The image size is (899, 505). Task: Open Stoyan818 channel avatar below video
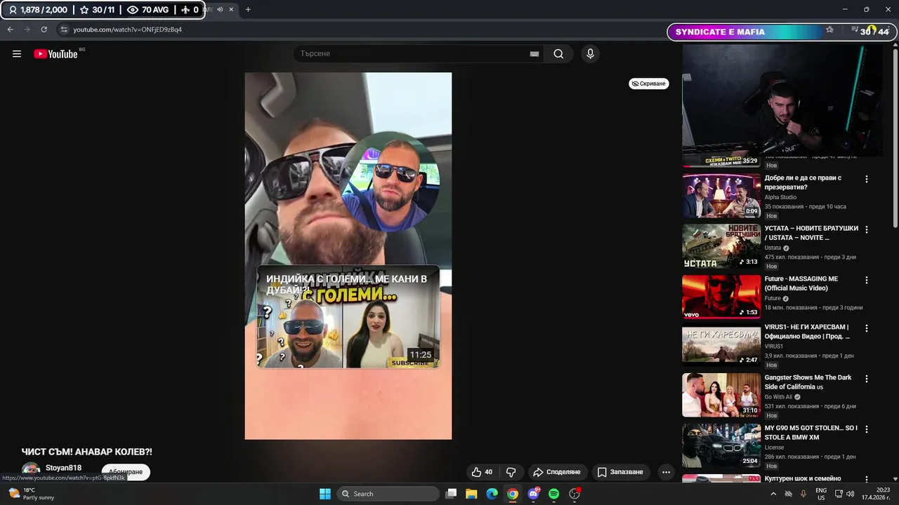click(31, 471)
